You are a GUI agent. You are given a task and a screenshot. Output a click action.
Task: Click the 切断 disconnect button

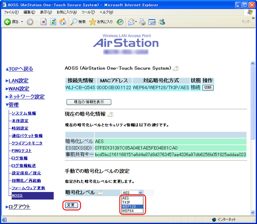pos(208,87)
